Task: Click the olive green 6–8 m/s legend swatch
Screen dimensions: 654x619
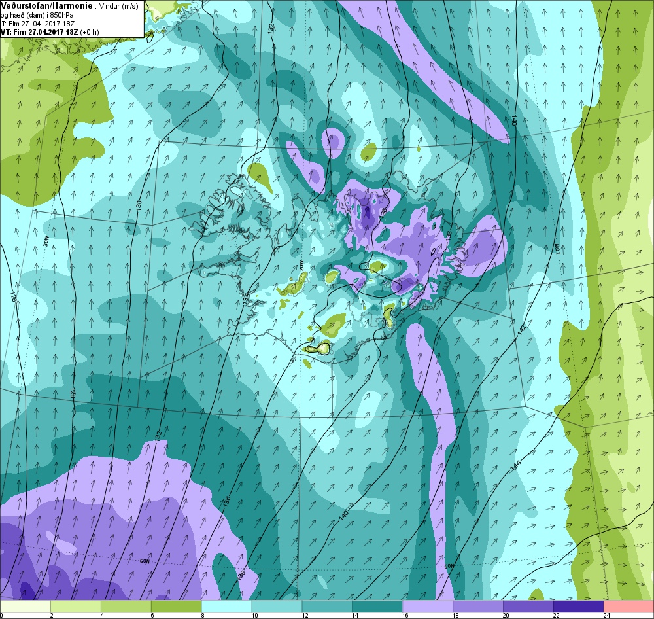Action: [x=177, y=606]
